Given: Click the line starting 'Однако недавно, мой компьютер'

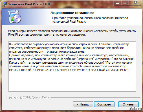Looking at the screenshot, I should point(69,55).
